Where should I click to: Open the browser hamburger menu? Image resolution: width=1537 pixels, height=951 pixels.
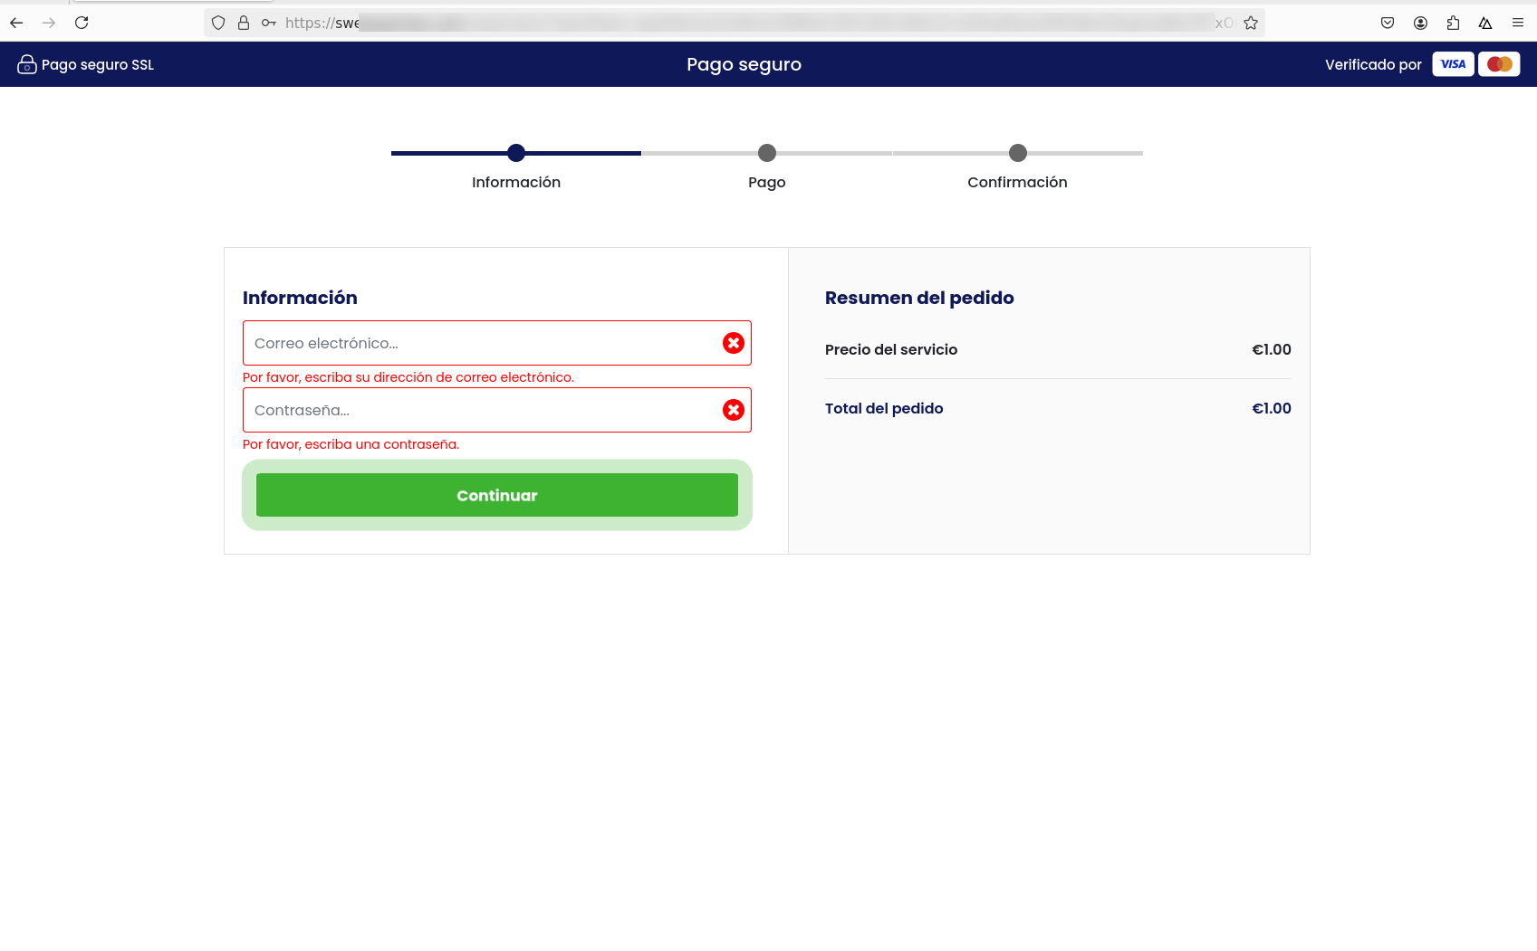point(1518,23)
